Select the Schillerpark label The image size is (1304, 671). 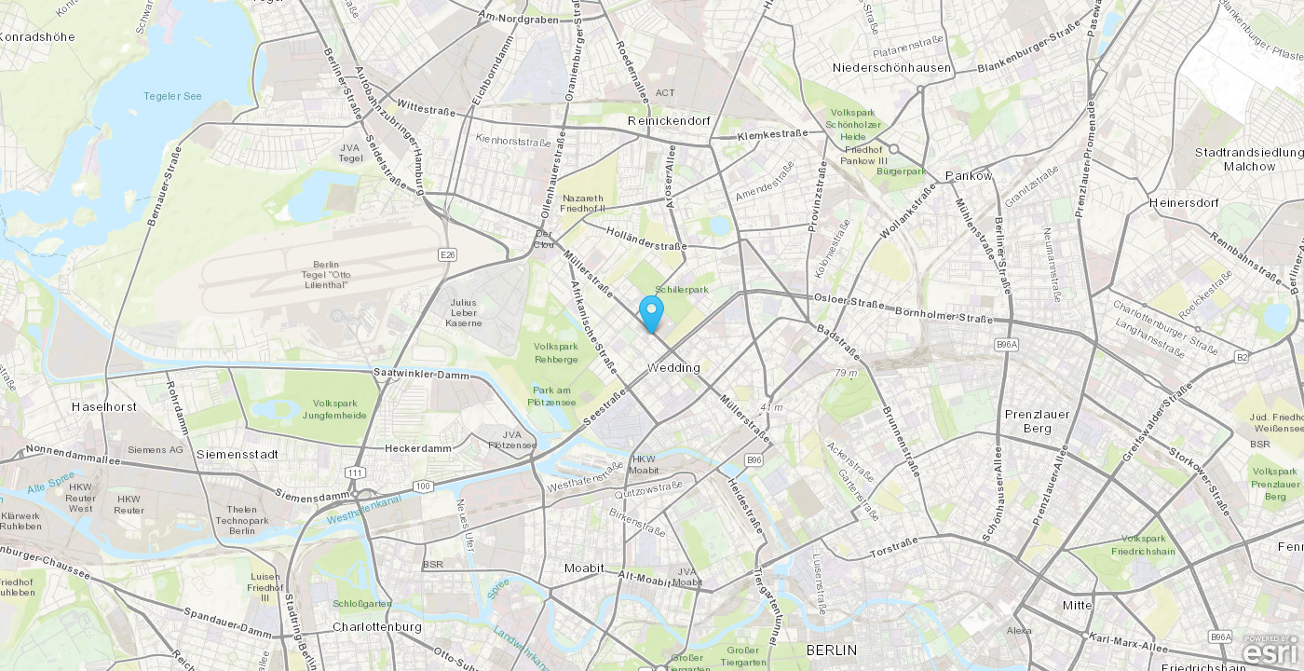point(682,290)
